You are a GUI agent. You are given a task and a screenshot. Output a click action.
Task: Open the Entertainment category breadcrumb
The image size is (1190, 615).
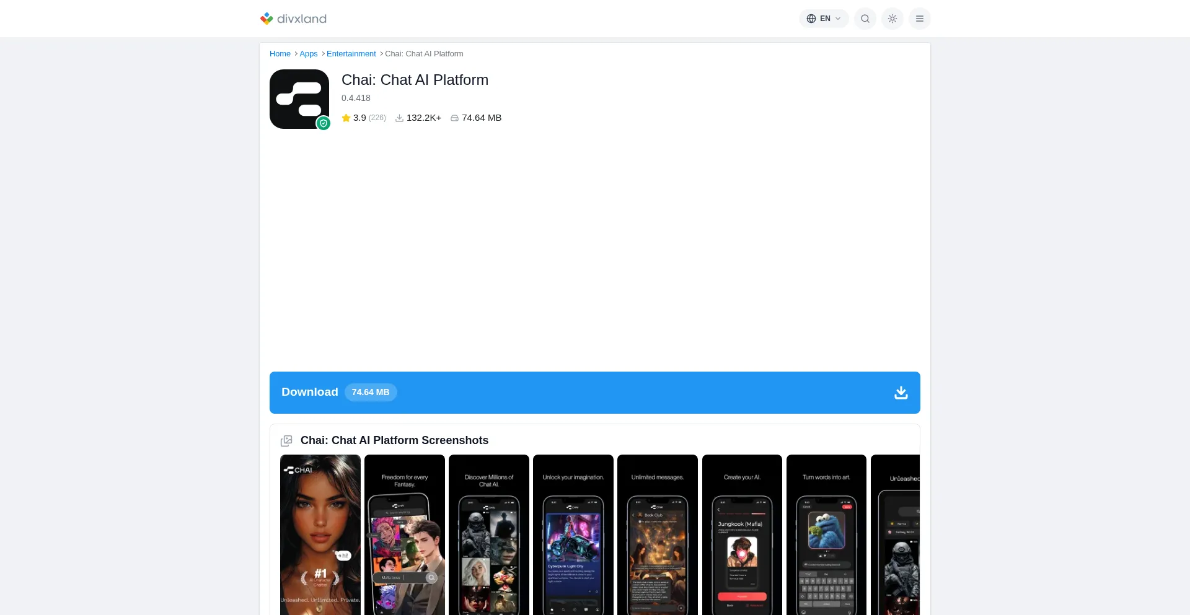click(351, 54)
